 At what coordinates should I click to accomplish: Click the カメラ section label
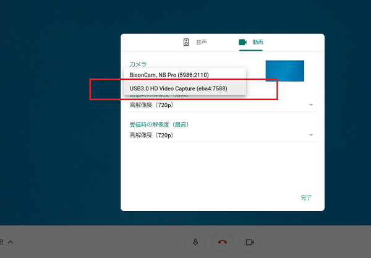coord(139,64)
